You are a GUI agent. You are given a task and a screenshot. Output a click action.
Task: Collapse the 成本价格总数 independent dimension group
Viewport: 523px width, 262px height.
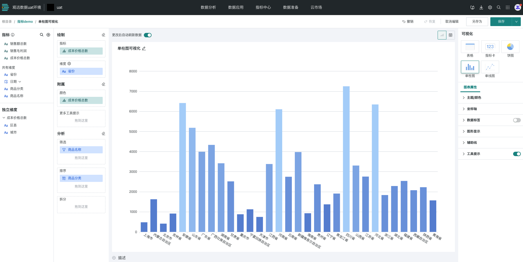[4, 118]
